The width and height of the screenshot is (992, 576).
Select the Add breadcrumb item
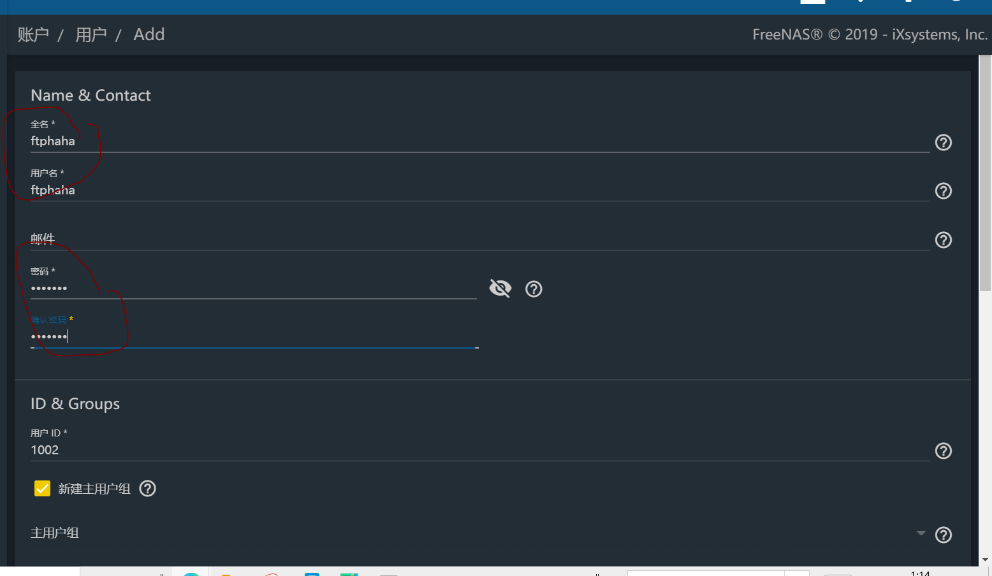pyautogui.click(x=149, y=34)
